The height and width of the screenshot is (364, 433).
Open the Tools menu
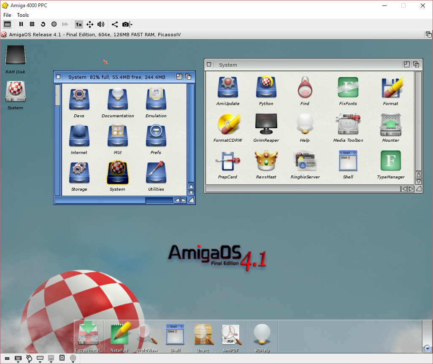[23, 15]
